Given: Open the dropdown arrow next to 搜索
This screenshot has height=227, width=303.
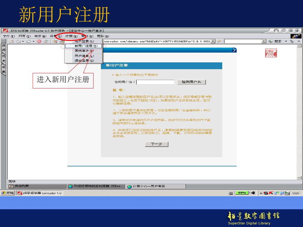Looking at the screenshot, I should click(286, 41).
